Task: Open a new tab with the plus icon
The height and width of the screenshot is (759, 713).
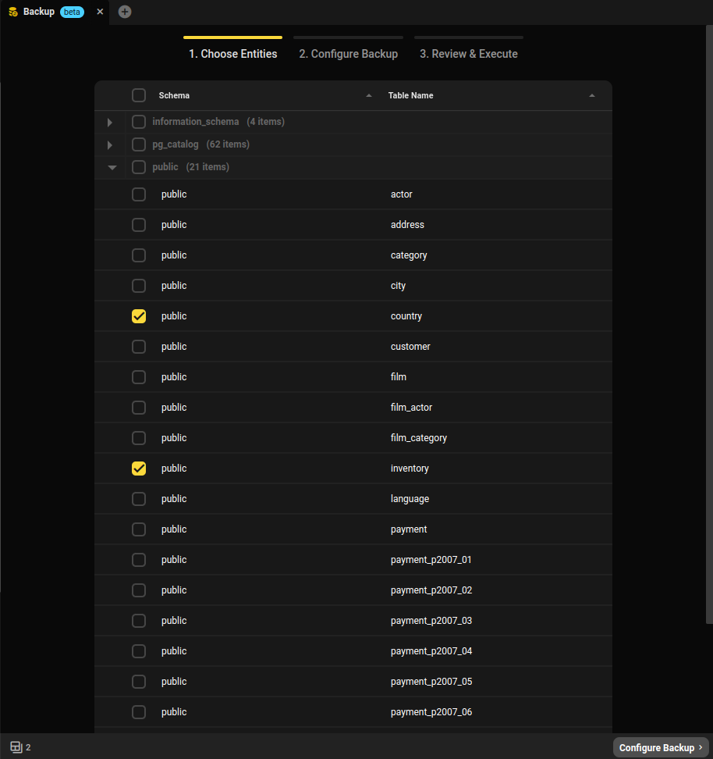Action: (x=124, y=11)
